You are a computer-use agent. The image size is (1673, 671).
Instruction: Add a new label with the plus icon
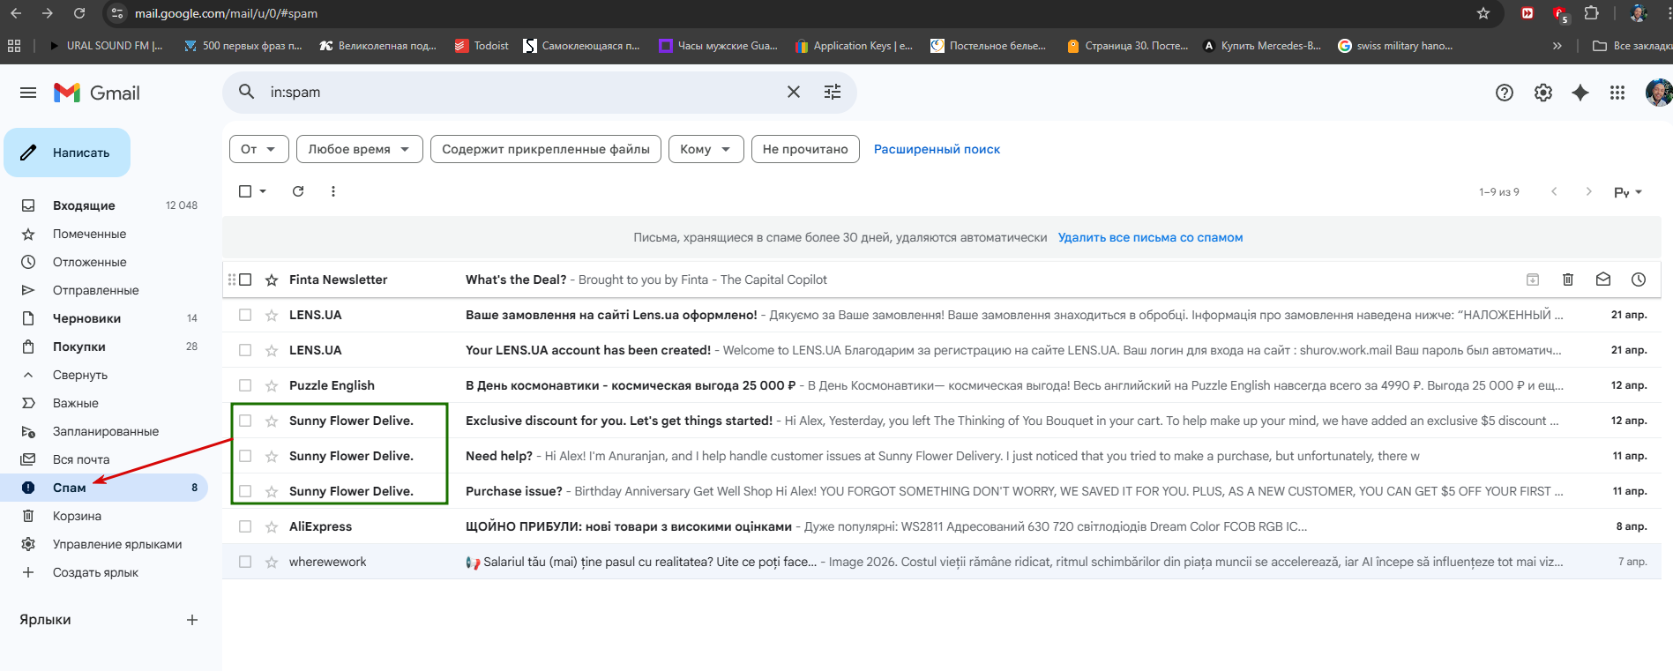point(192,620)
